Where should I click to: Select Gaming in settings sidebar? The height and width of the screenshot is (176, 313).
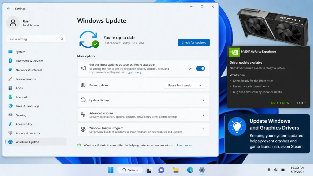pyautogui.click(x=36, y=115)
